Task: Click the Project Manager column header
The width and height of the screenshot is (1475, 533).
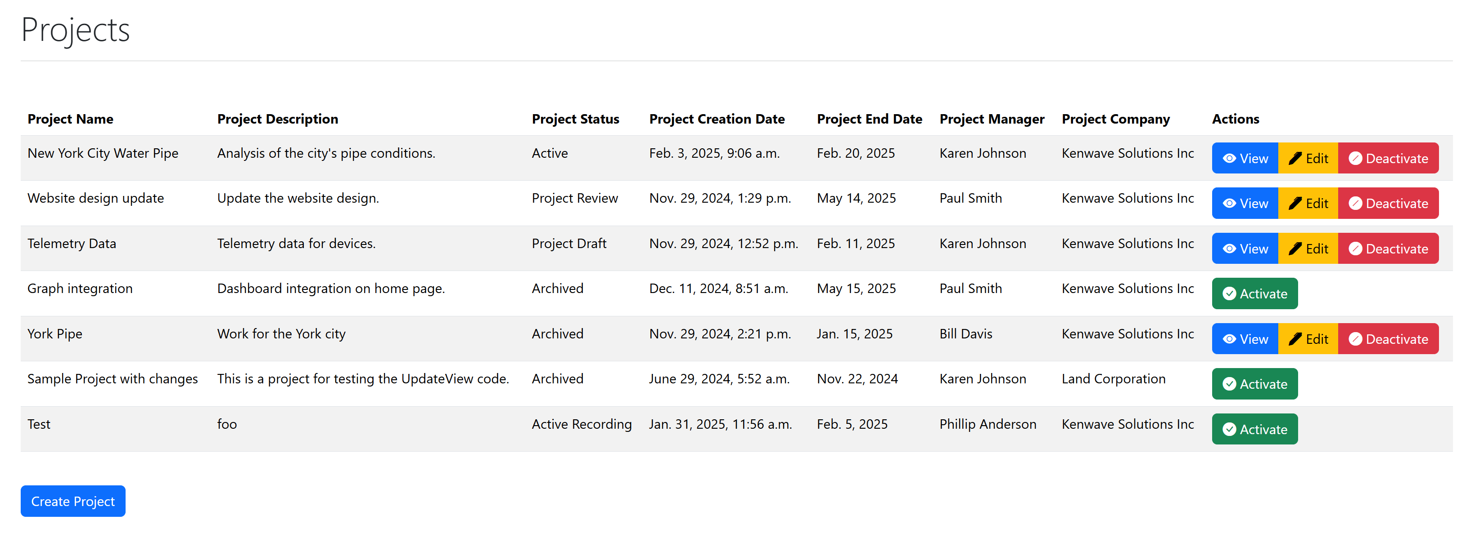Action: point(991,119)
